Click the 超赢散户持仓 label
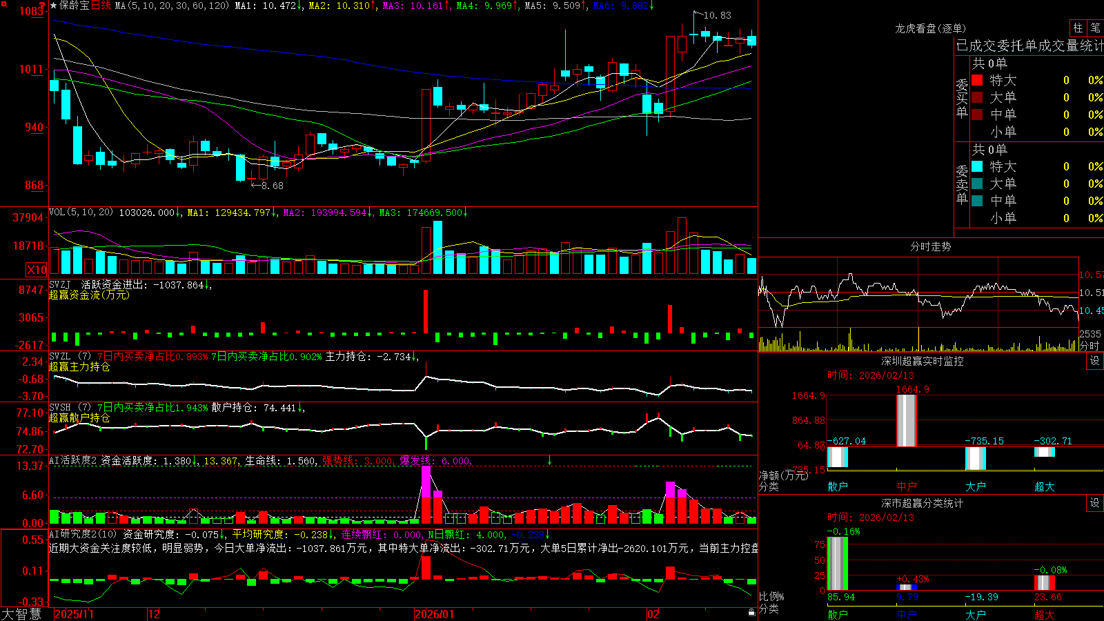Screen dimensions: 1104x621 pyautogui.click(x=79, y=417)
